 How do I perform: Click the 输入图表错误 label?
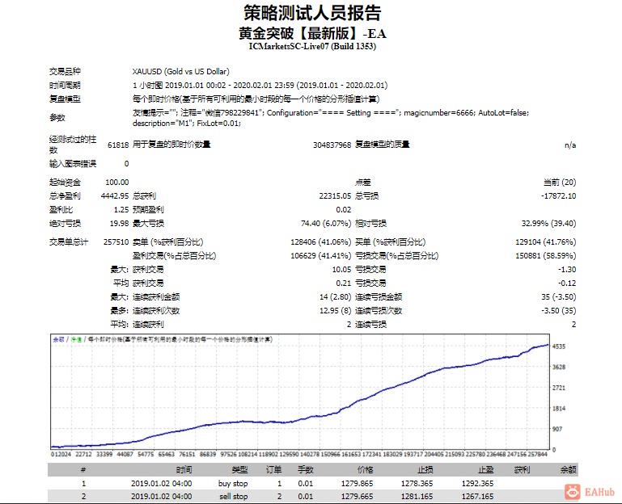[x=73, y=164]
